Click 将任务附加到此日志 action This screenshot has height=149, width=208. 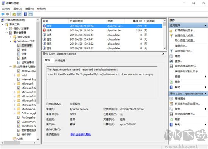point(187,71)
